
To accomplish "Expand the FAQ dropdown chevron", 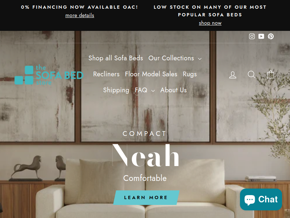I will [x=153, y=90].
